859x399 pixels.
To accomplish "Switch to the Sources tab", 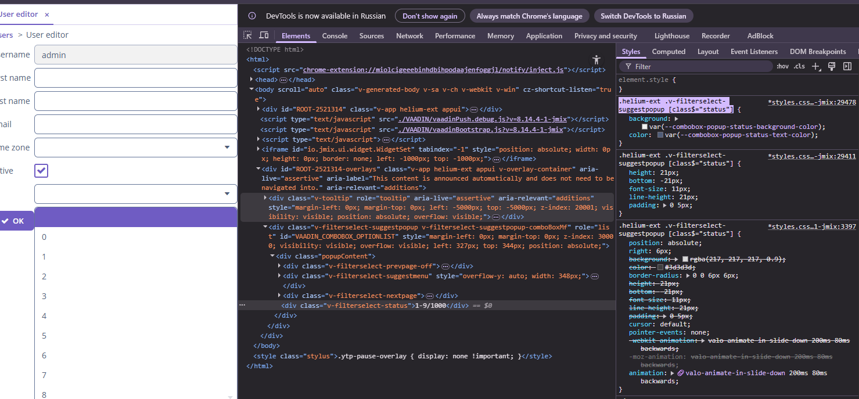I will coord(372,36).
